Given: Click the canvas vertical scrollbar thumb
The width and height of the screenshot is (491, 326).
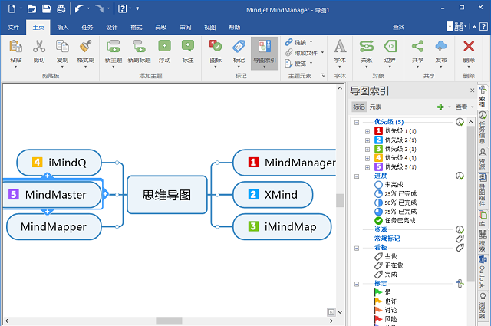Looking at the screenshot, I should [340, 201].
